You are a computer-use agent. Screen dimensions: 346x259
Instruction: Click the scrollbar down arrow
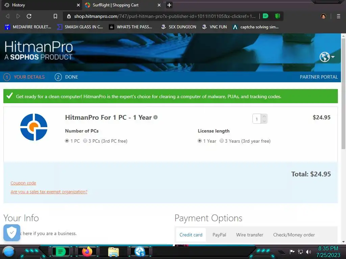tap(343, 242)
